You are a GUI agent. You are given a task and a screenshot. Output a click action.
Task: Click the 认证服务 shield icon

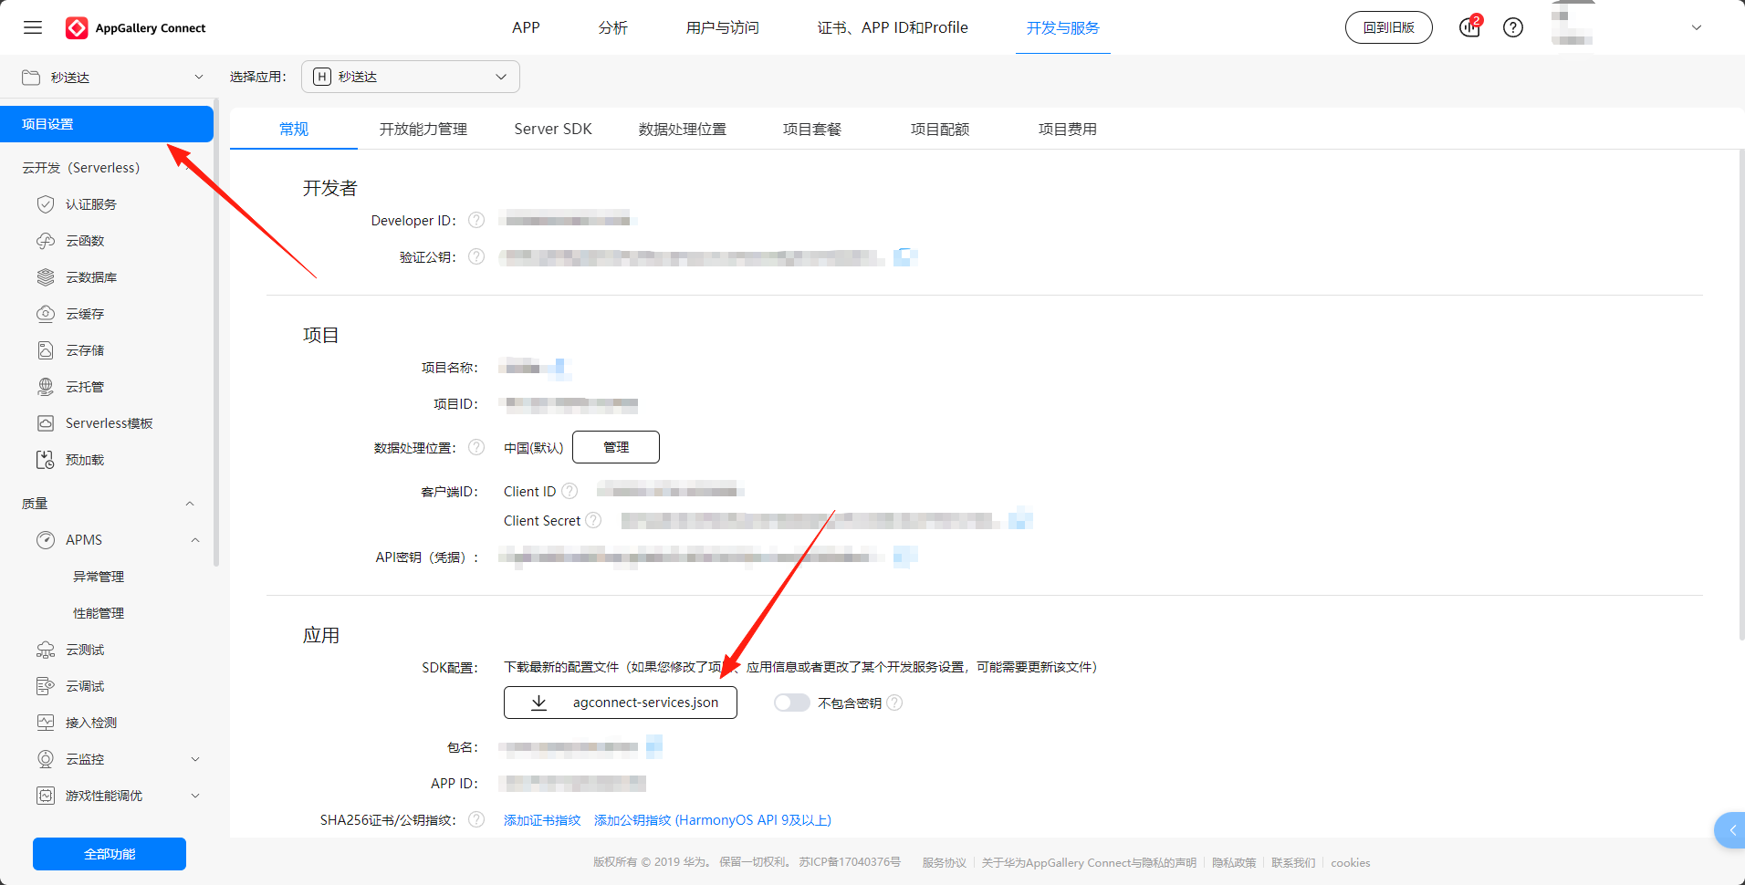click(x=46, y=204)
